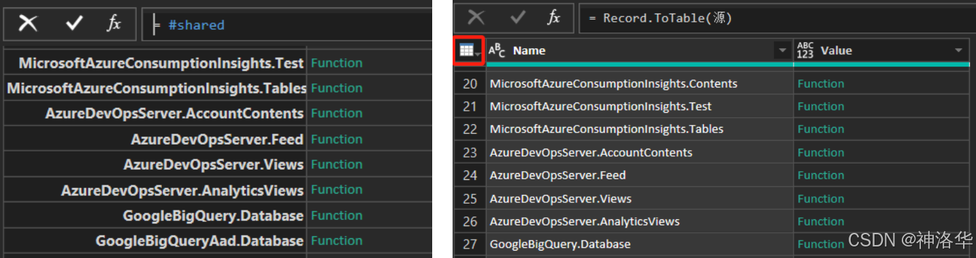976x258 pixels.
Task: Select MicrosoftAzureConsumptionInsights.Test record field on left
Action: 161,63
